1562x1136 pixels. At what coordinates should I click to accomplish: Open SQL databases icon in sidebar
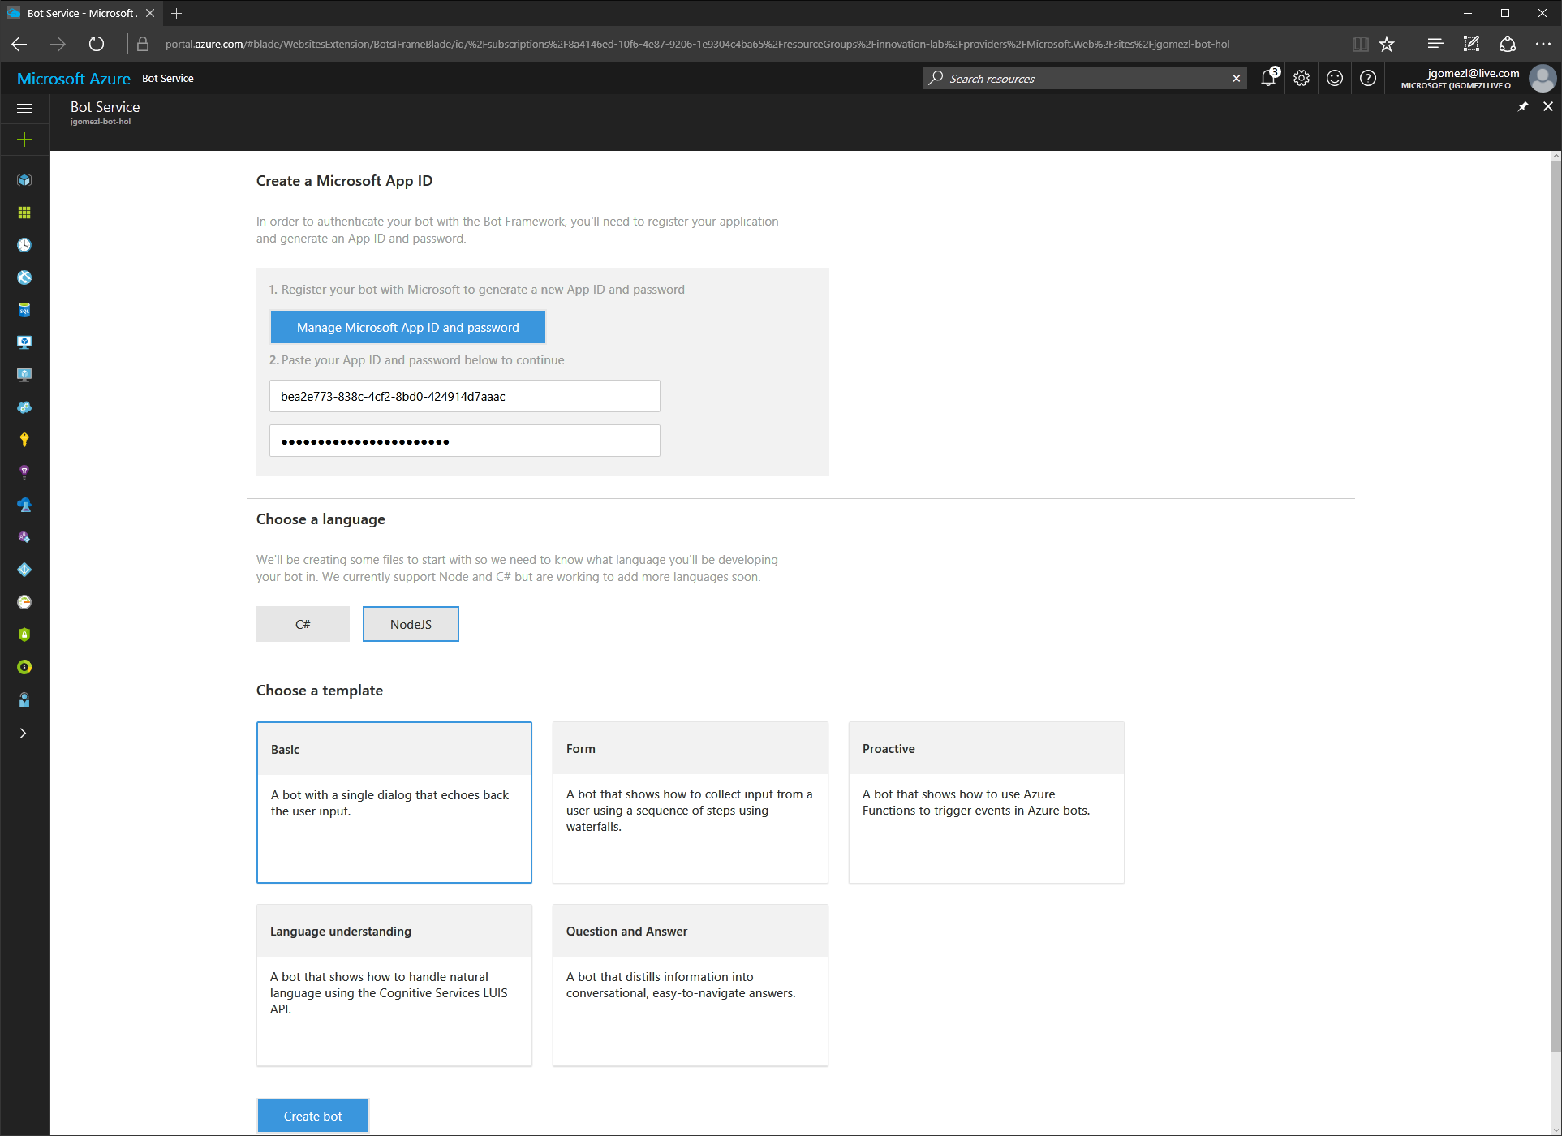pyautogui.click(x=24, y=310)
